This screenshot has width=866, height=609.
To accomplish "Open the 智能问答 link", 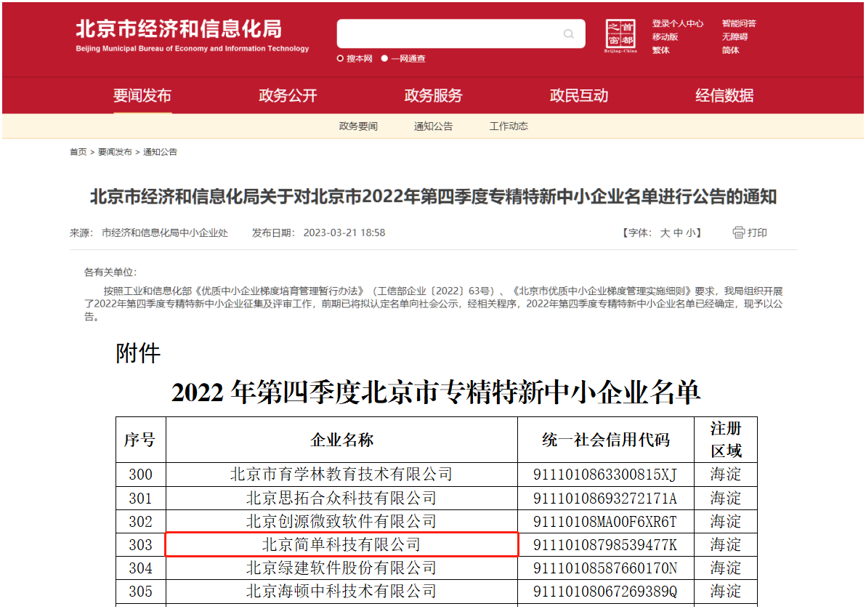I will 739,23.
